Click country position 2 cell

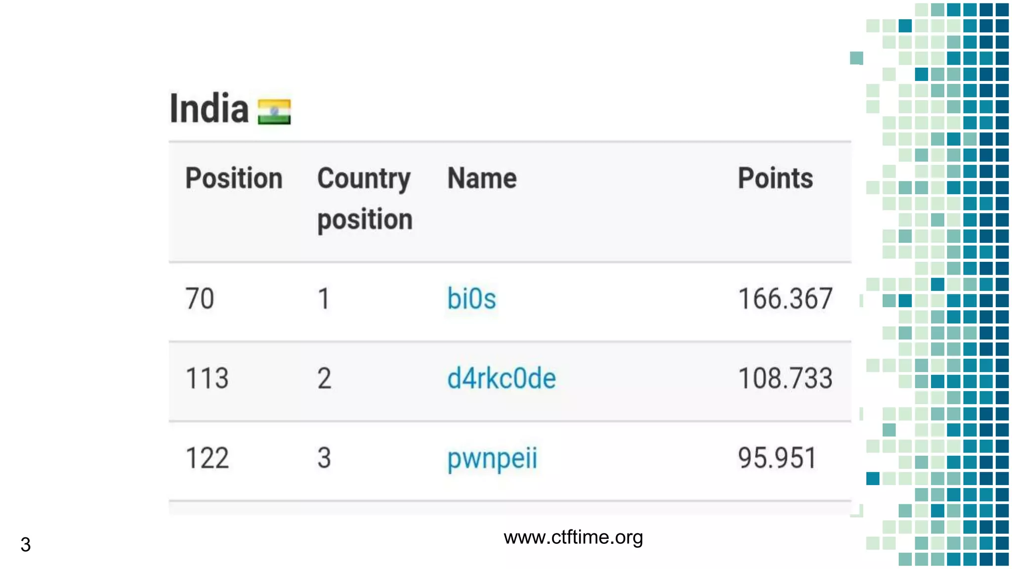[x=324, y=378]
